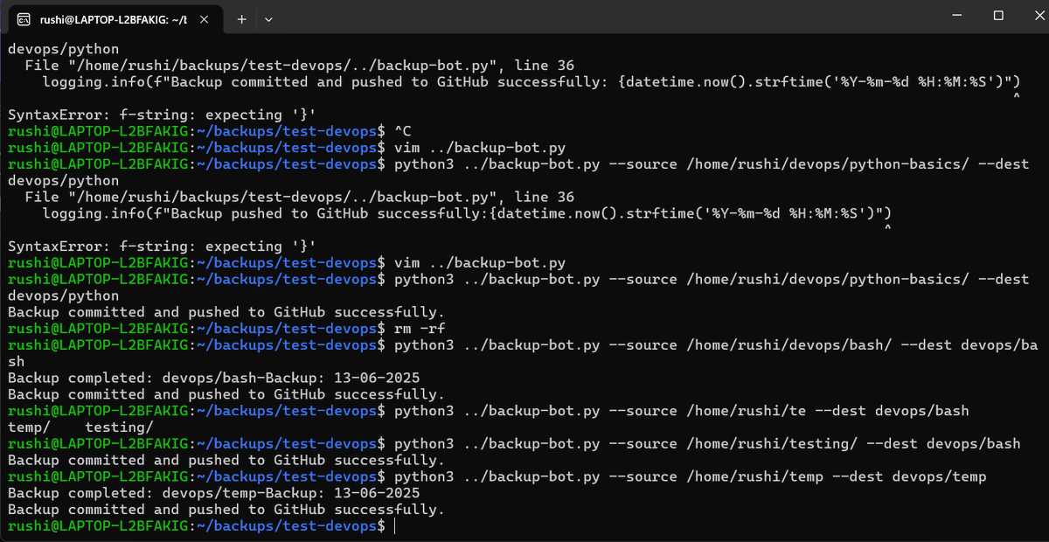
Task: Click command with '--source /home/rushi/testing/'
Action: pos(707,444)
